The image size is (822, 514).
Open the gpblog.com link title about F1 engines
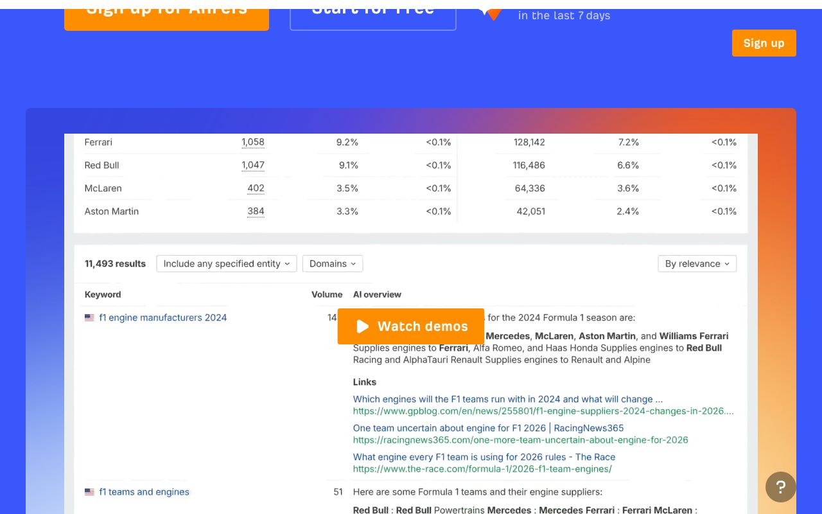[508, 399]
